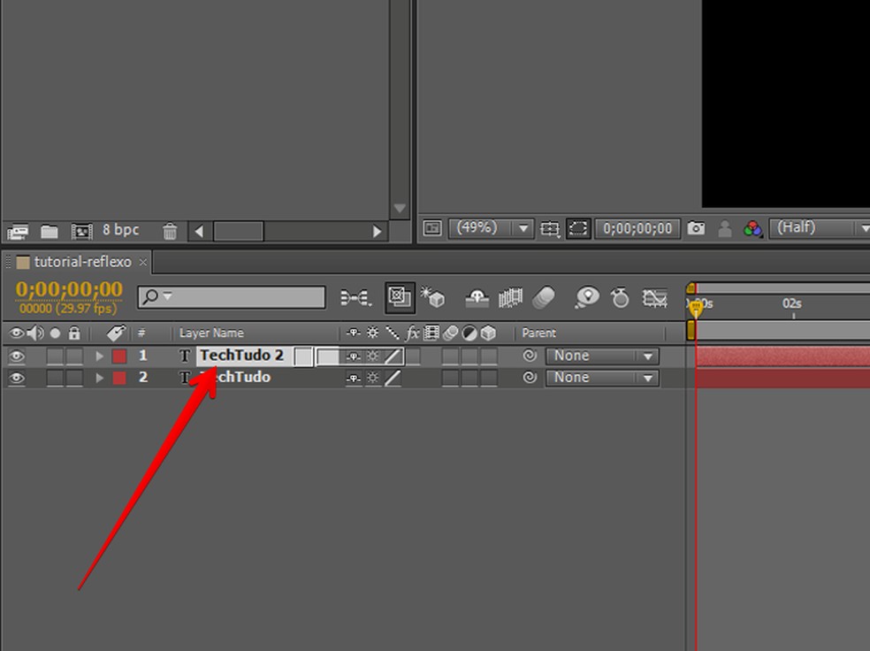Click the Project panel left scroll arrow
Screen dimensions: 870x651
pyautogui.click(x=199, y=232)
